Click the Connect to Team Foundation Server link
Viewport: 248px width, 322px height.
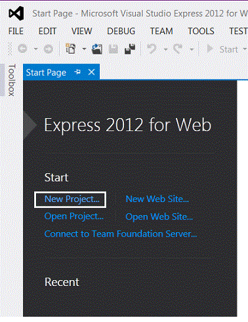tap(121, 234)
